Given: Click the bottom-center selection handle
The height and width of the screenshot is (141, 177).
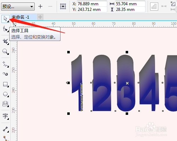Looking at the screenshot, I should [127, 113].
